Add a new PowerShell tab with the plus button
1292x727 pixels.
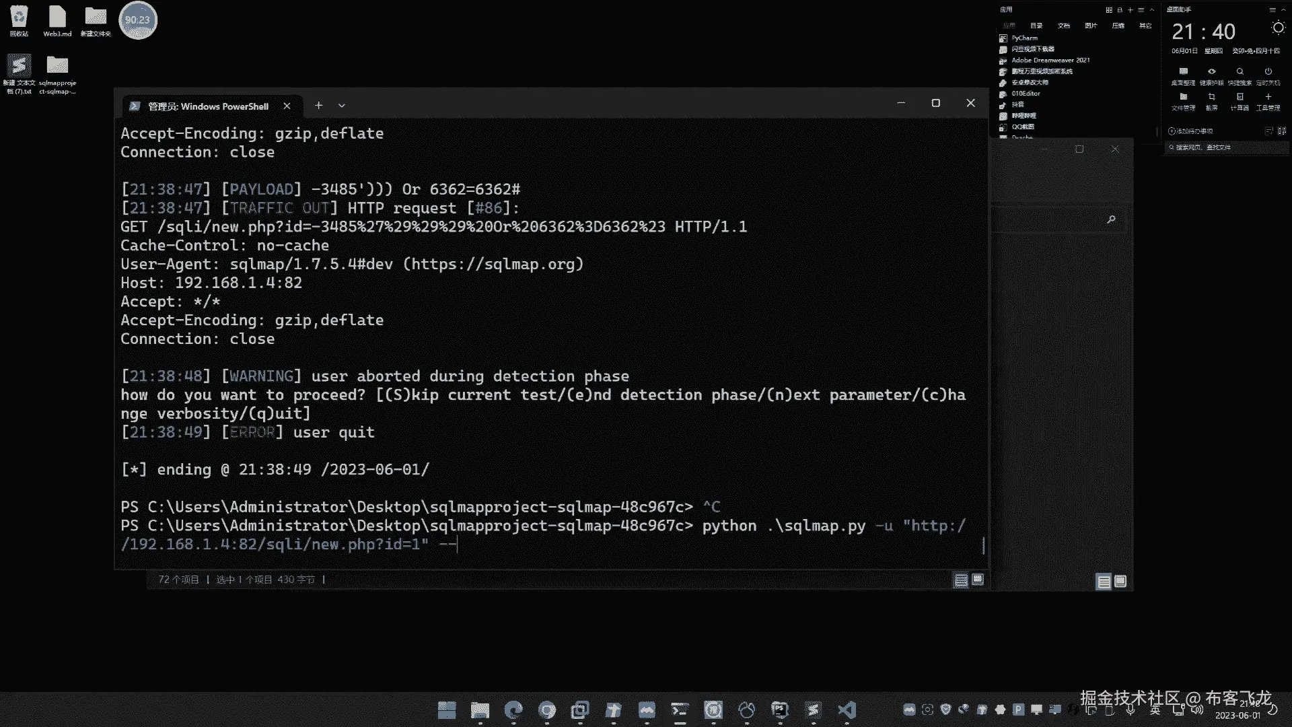[x=319, y=106]
